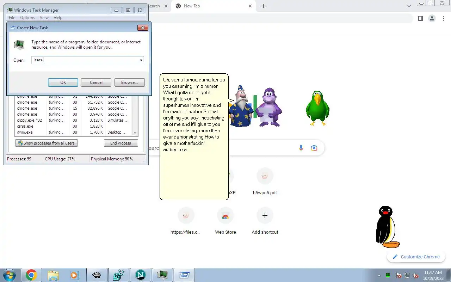This screenshot has height=282, width=451.
Task: Select chrome.exe row using 3,948 K
Action: (74, 114)
